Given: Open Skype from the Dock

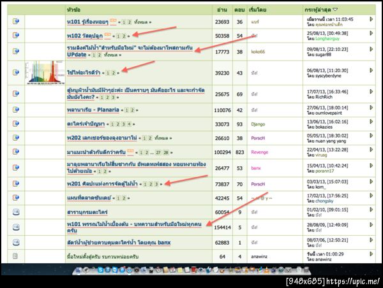Looking at the screenshot, I should pos(100,270).
